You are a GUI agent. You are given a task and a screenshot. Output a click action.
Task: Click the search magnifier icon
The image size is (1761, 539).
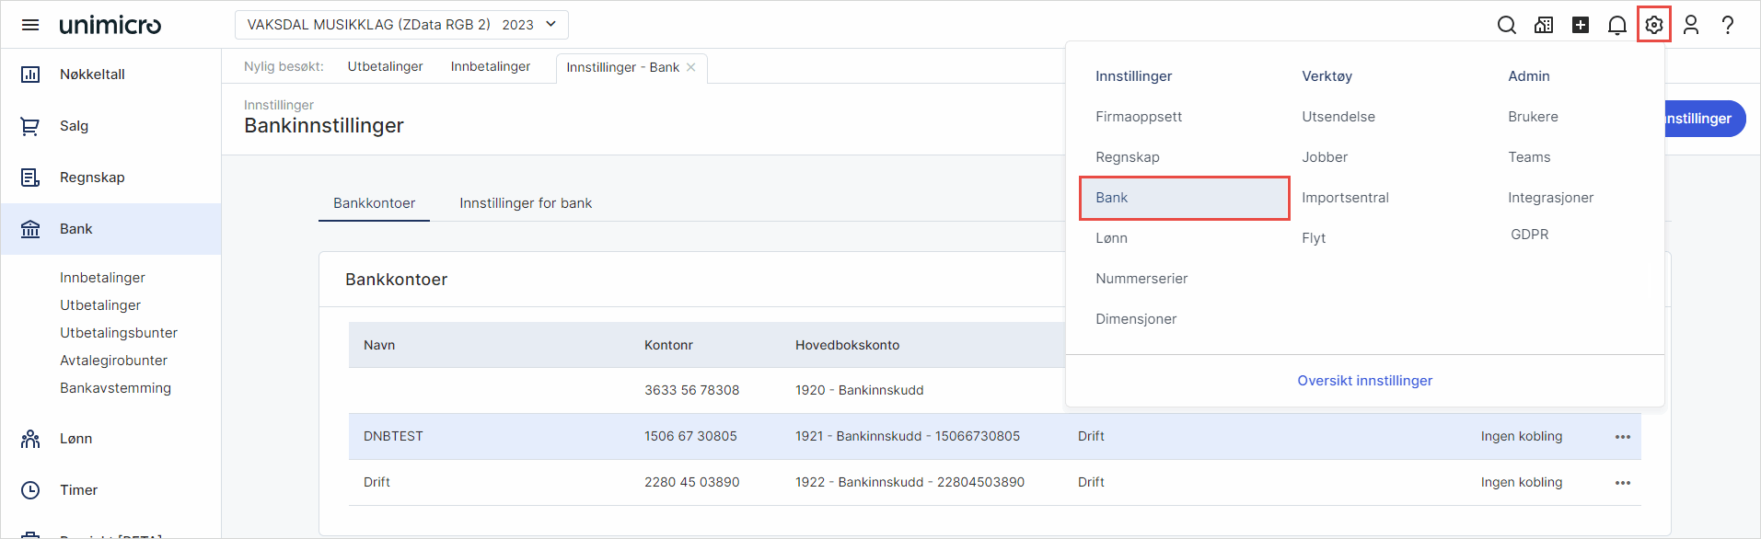(1507, 25)
